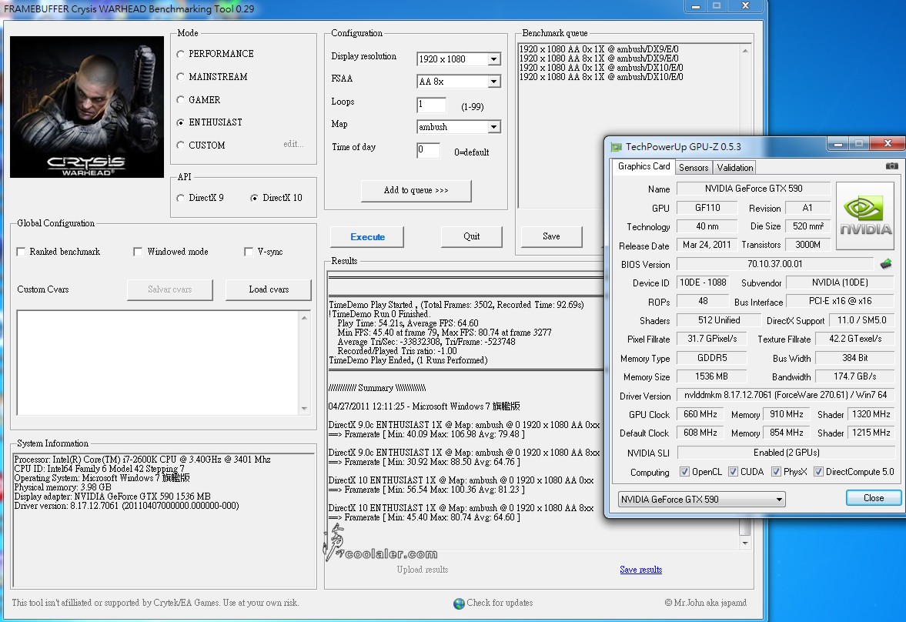
Task: Click the Upload results link
Action: point(423,570)
